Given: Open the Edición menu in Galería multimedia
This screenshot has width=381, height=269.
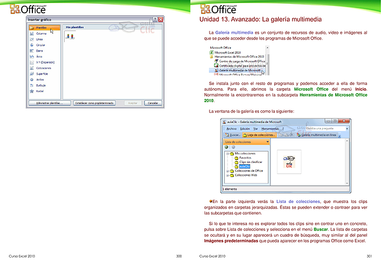Looking at the screenshot, I should 245,129.
